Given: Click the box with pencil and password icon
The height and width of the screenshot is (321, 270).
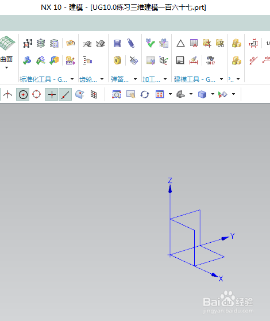Looking at the screenshot, I should 71,60.
